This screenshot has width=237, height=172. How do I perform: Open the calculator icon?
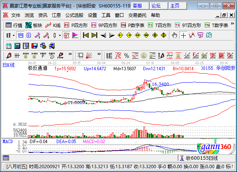coord(17,46)
